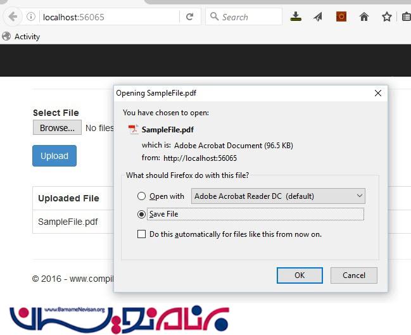Open the Downloads arrow icon in toolbar

tap(296, 16)
